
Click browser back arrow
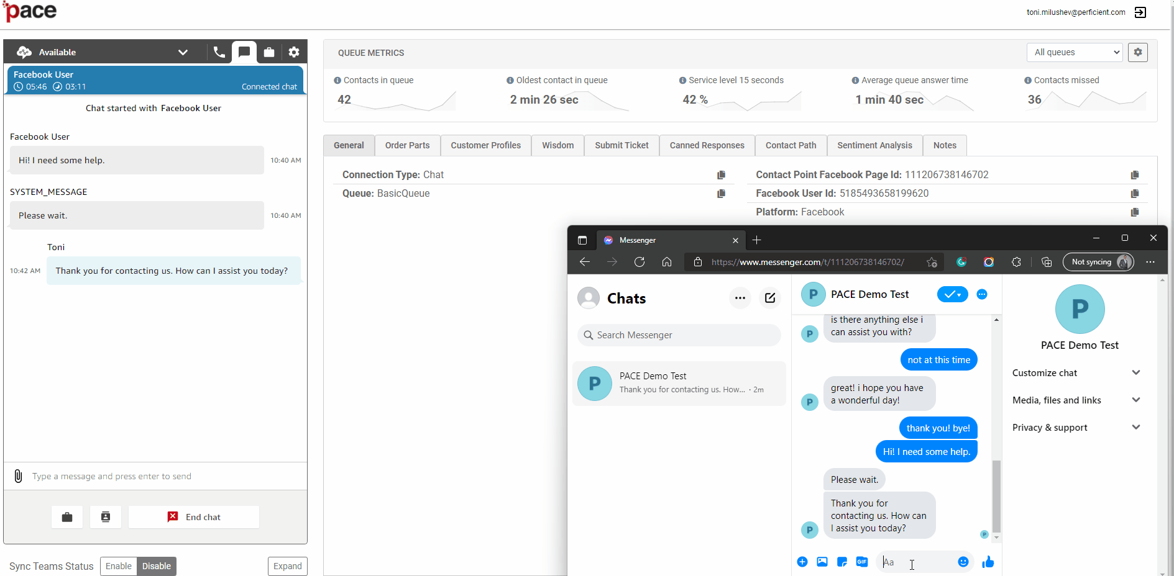coord(585,262)
